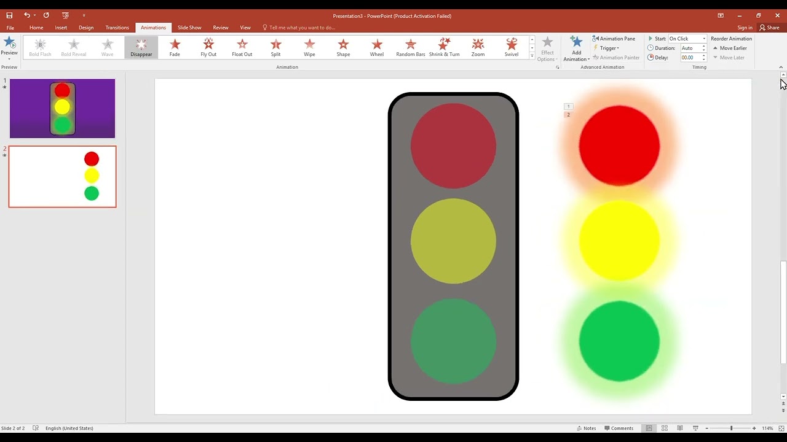Click the spell check status bar icon
This screenshot has height=442, width=787.
[36, 428]
